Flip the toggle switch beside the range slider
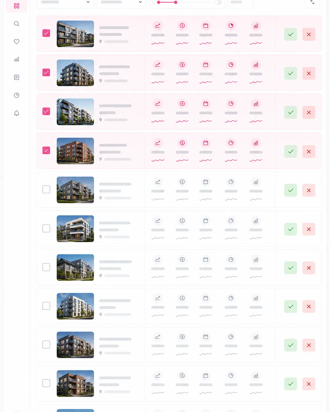The width and height of the screenshot is (330, 412). pos(218,2)
